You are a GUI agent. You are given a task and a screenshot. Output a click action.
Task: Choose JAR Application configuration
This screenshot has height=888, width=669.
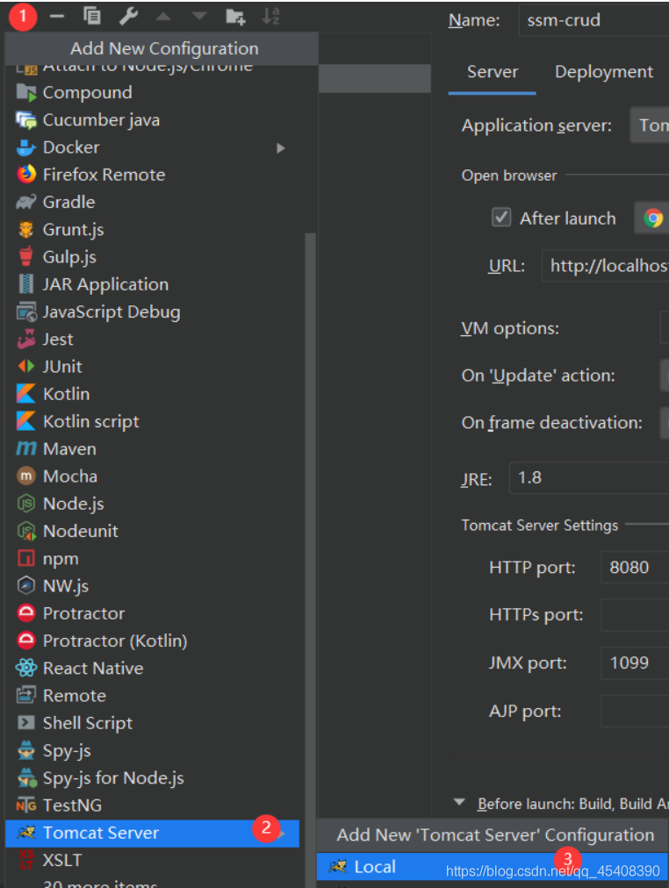point(152,284)
